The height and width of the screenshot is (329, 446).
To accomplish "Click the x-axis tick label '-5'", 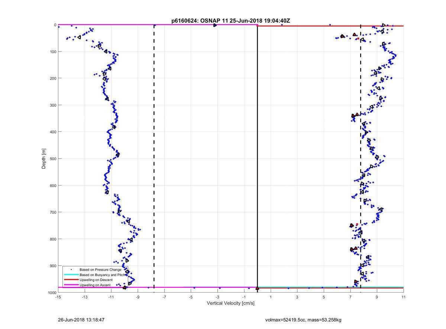I will (x=191, y=297).
